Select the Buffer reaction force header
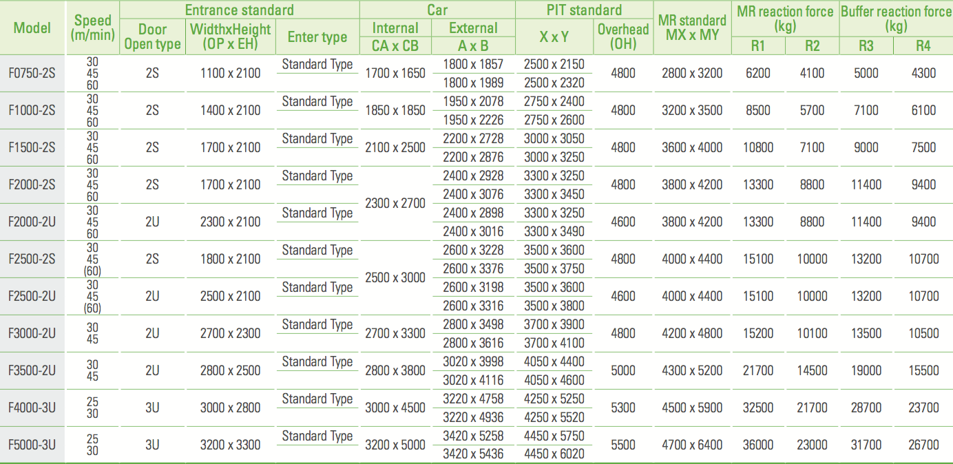 tap(896, 19)
